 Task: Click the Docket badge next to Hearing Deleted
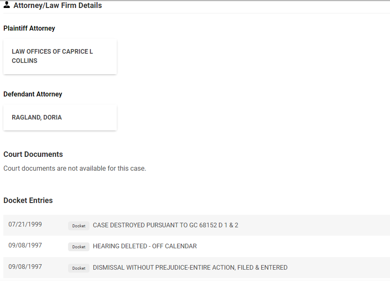[x=79, y=247]
